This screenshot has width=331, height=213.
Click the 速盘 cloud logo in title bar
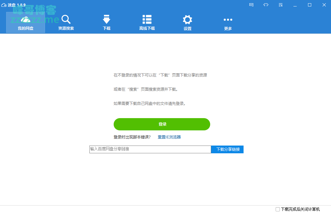coord(4,5)
